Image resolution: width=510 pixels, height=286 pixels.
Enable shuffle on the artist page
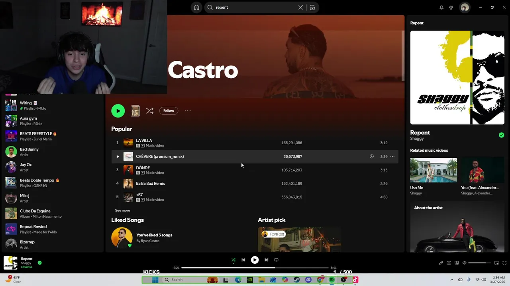150,111
